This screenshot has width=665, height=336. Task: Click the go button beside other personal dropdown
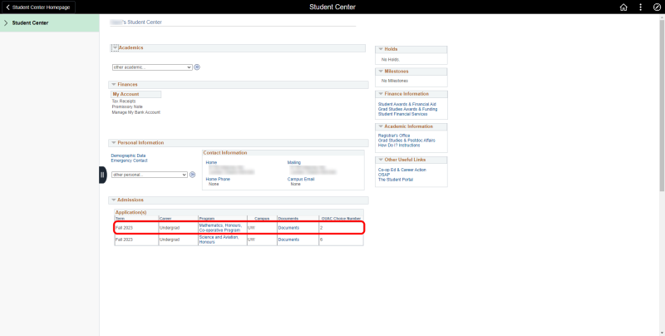[x=192, y=175]
